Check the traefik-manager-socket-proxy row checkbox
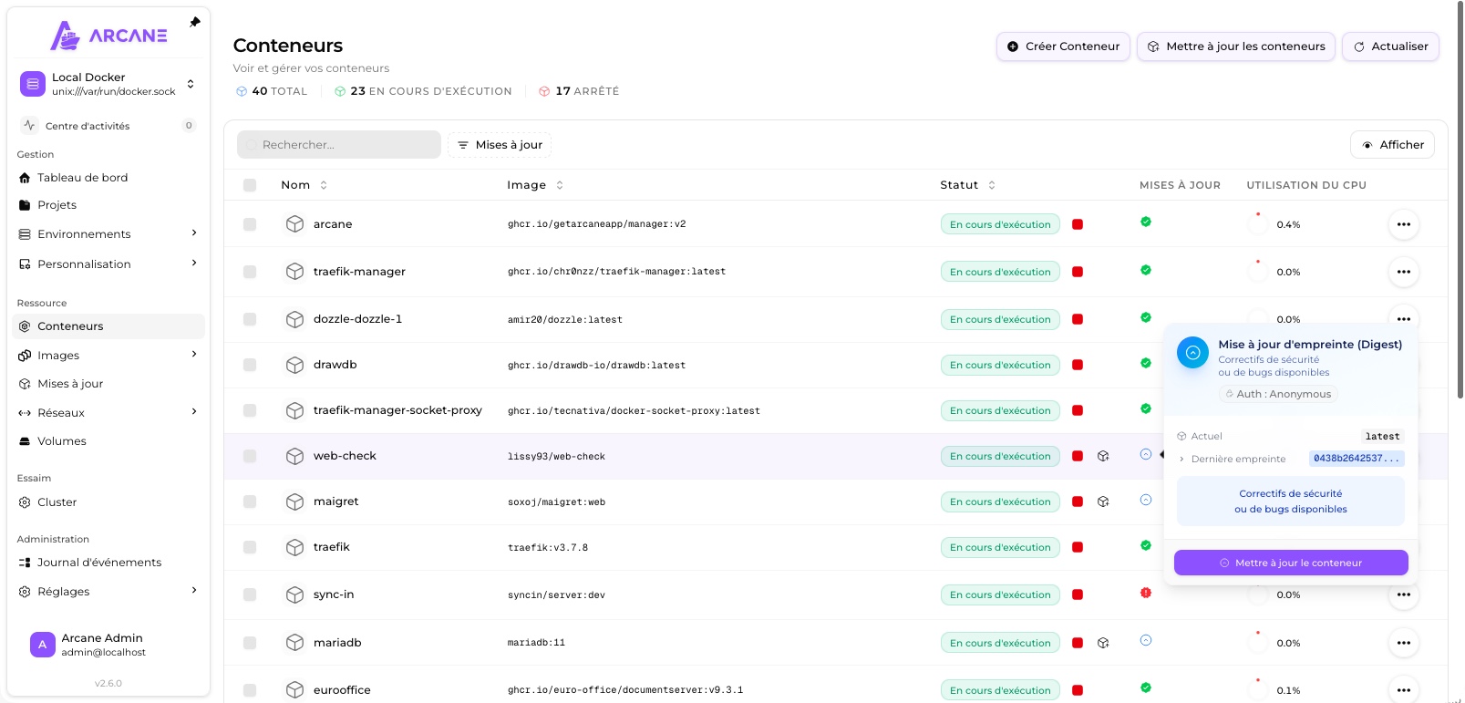1465x703 pixels. pos(250,410)
